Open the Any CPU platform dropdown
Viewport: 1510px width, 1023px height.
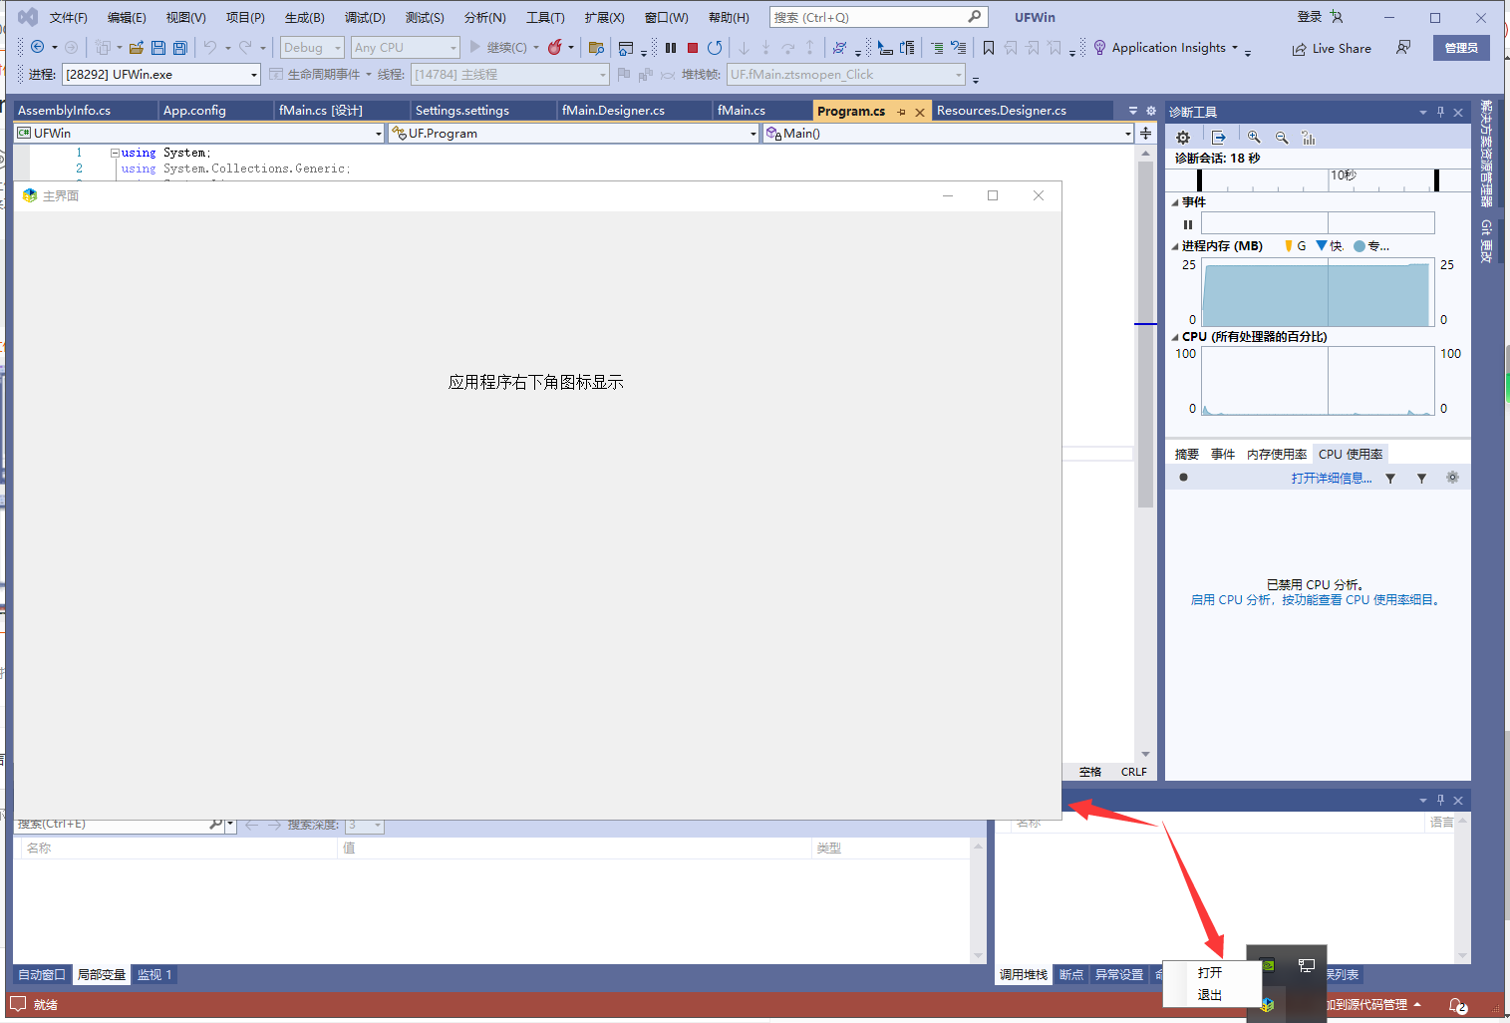click(x=406, y=47)
